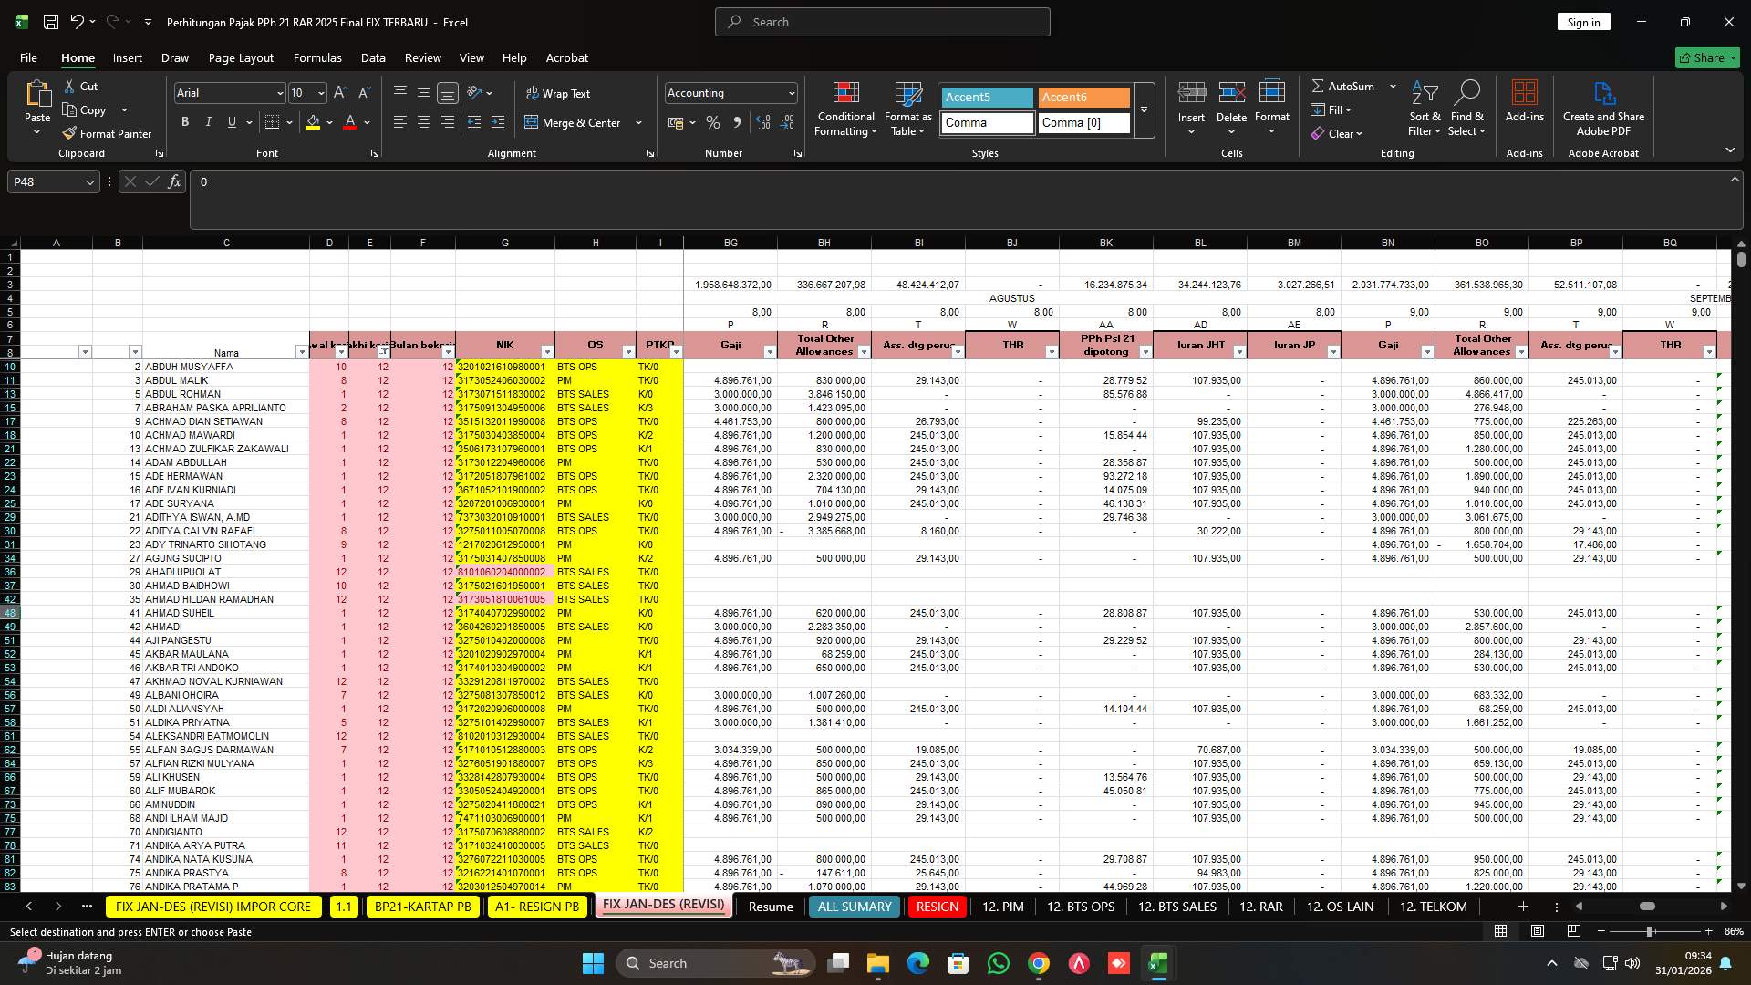Click the Find & Select icon
The width and height of the screenshot is (1751, 985).
(1467, 107)
